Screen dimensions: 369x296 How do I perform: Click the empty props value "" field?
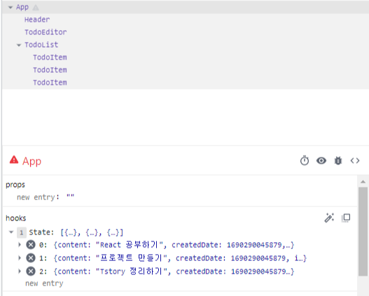(x=70, y=197)
